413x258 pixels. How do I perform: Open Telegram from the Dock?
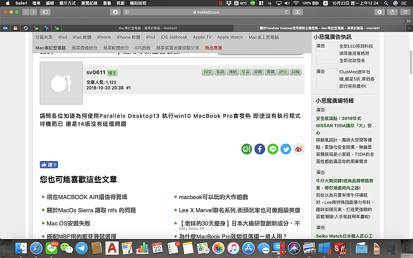pos(81,248)
